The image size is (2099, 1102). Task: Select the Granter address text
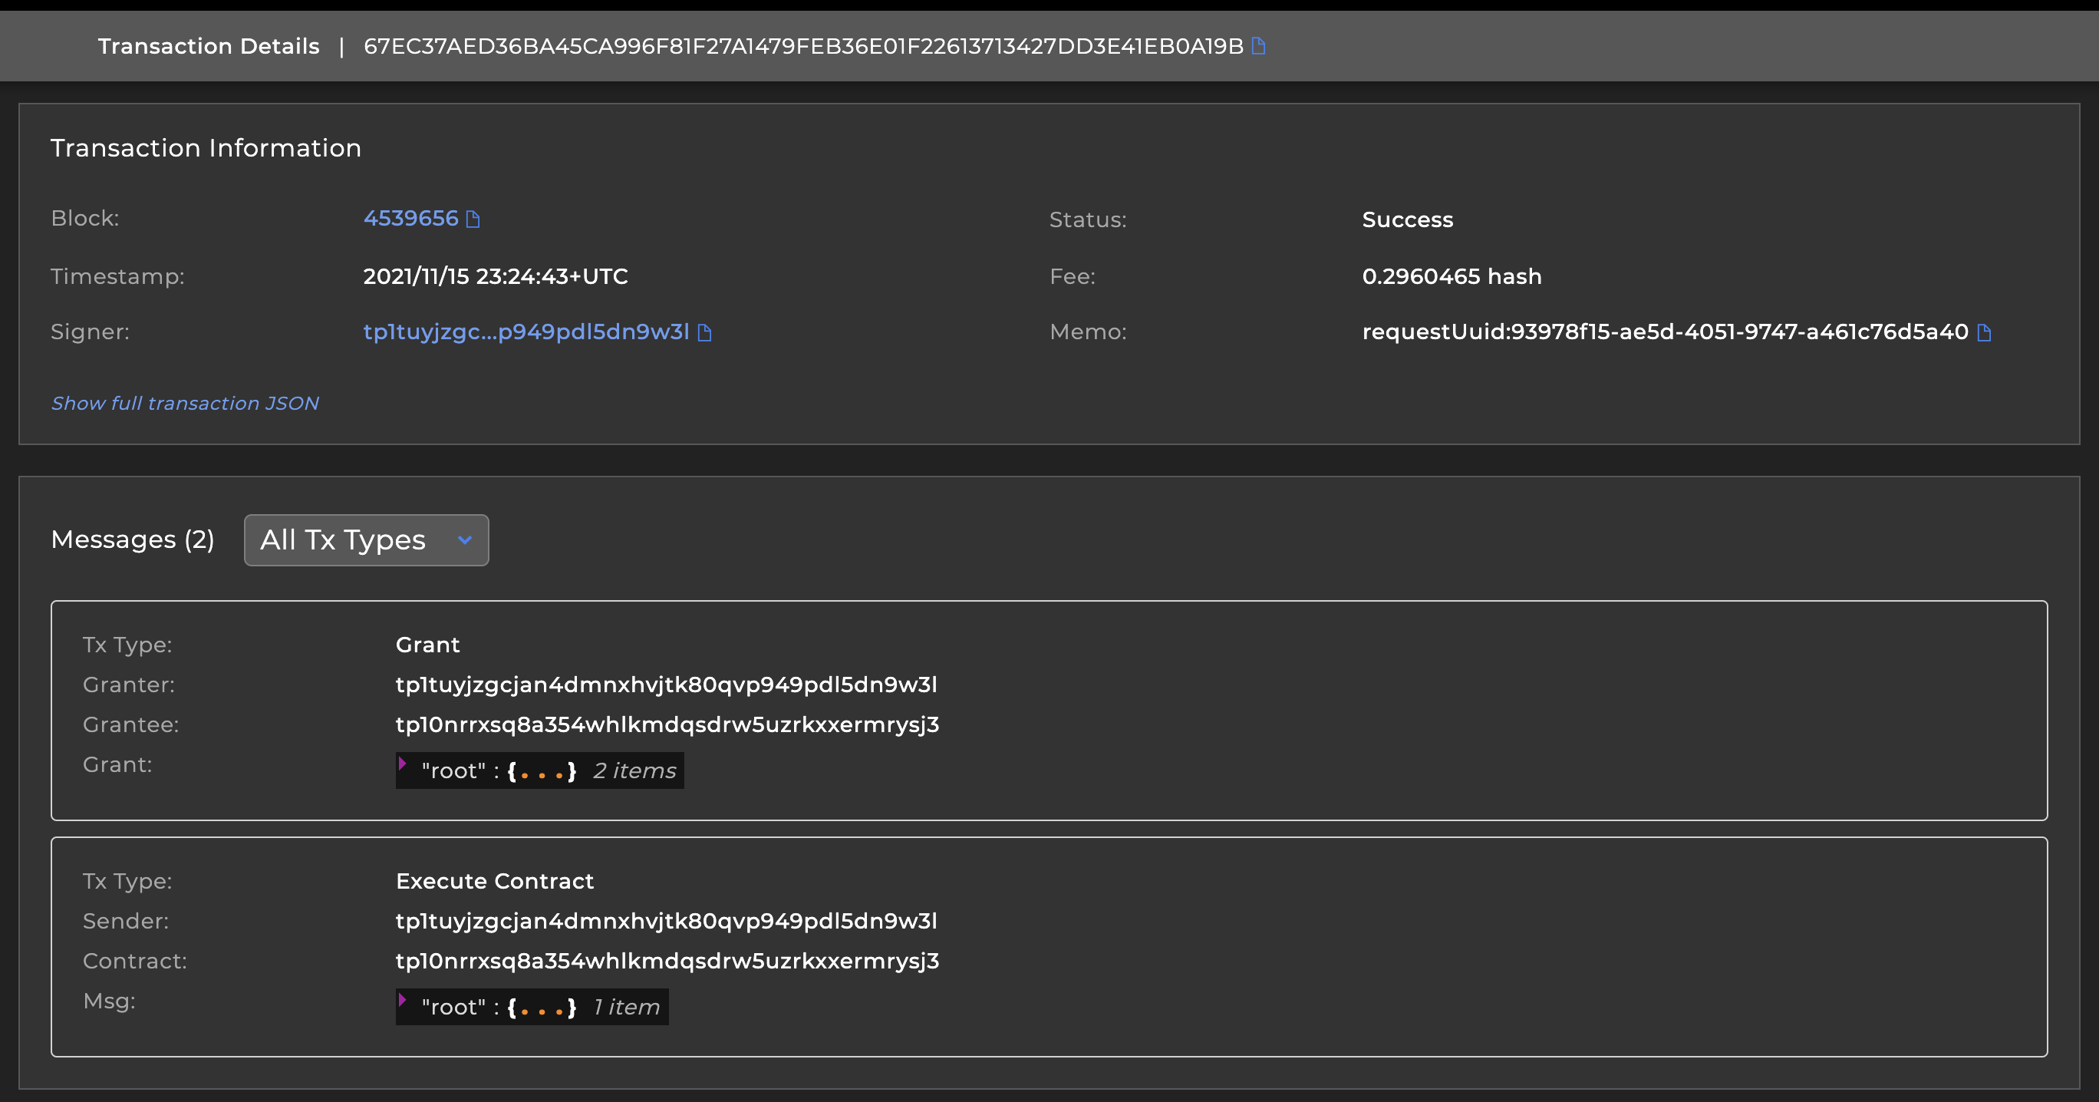pyautogui.click(x=667, y=685)
